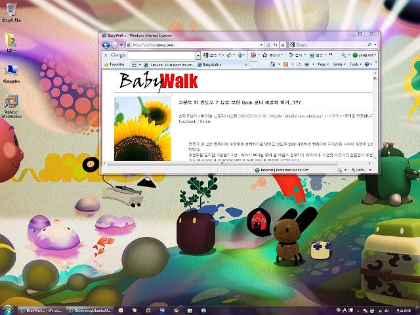Image resolution: width=420 pixels, height=315 pixels.
Task: Click the Read Mail icon
Action: click(x=298, y=64)
